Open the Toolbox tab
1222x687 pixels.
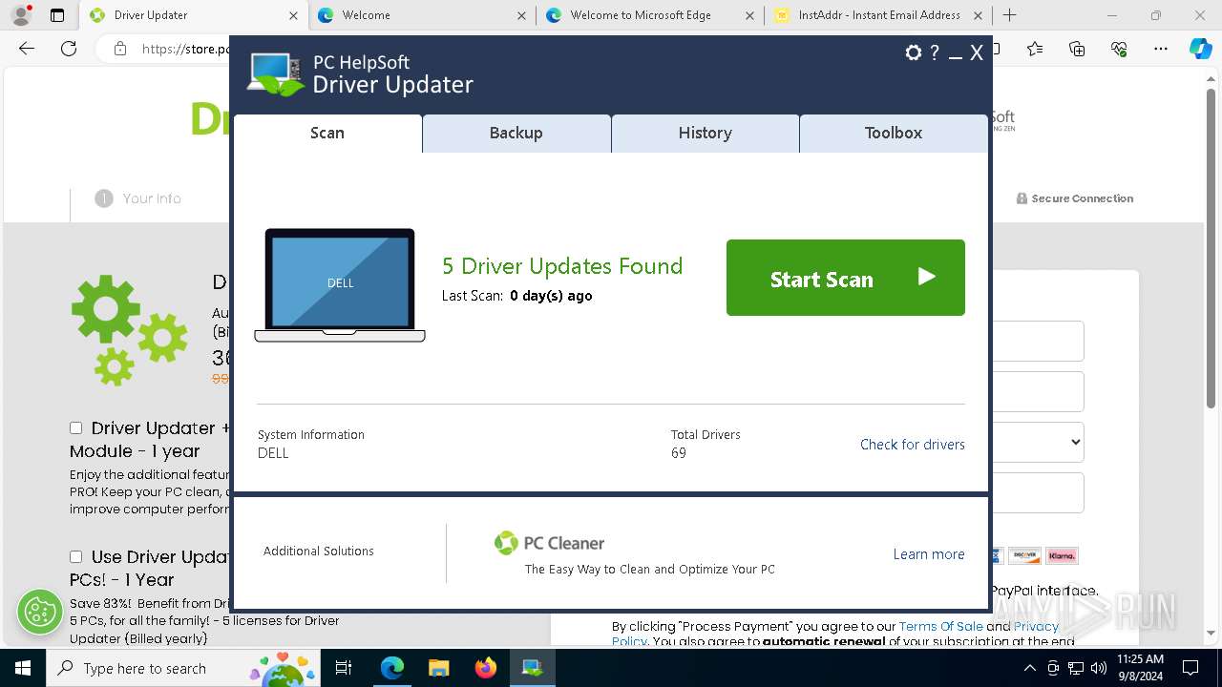[x=894, y=134]
